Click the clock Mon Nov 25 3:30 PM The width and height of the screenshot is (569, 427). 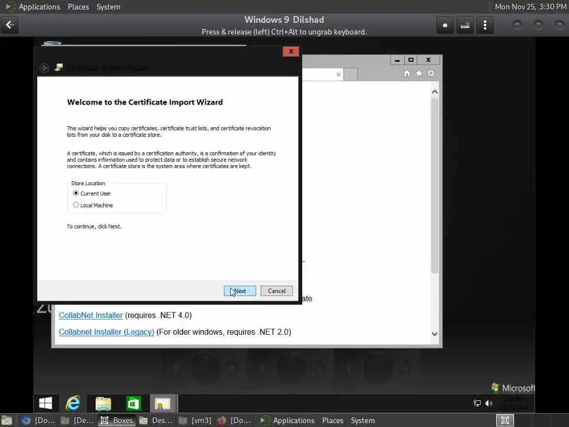coord(531,7)
